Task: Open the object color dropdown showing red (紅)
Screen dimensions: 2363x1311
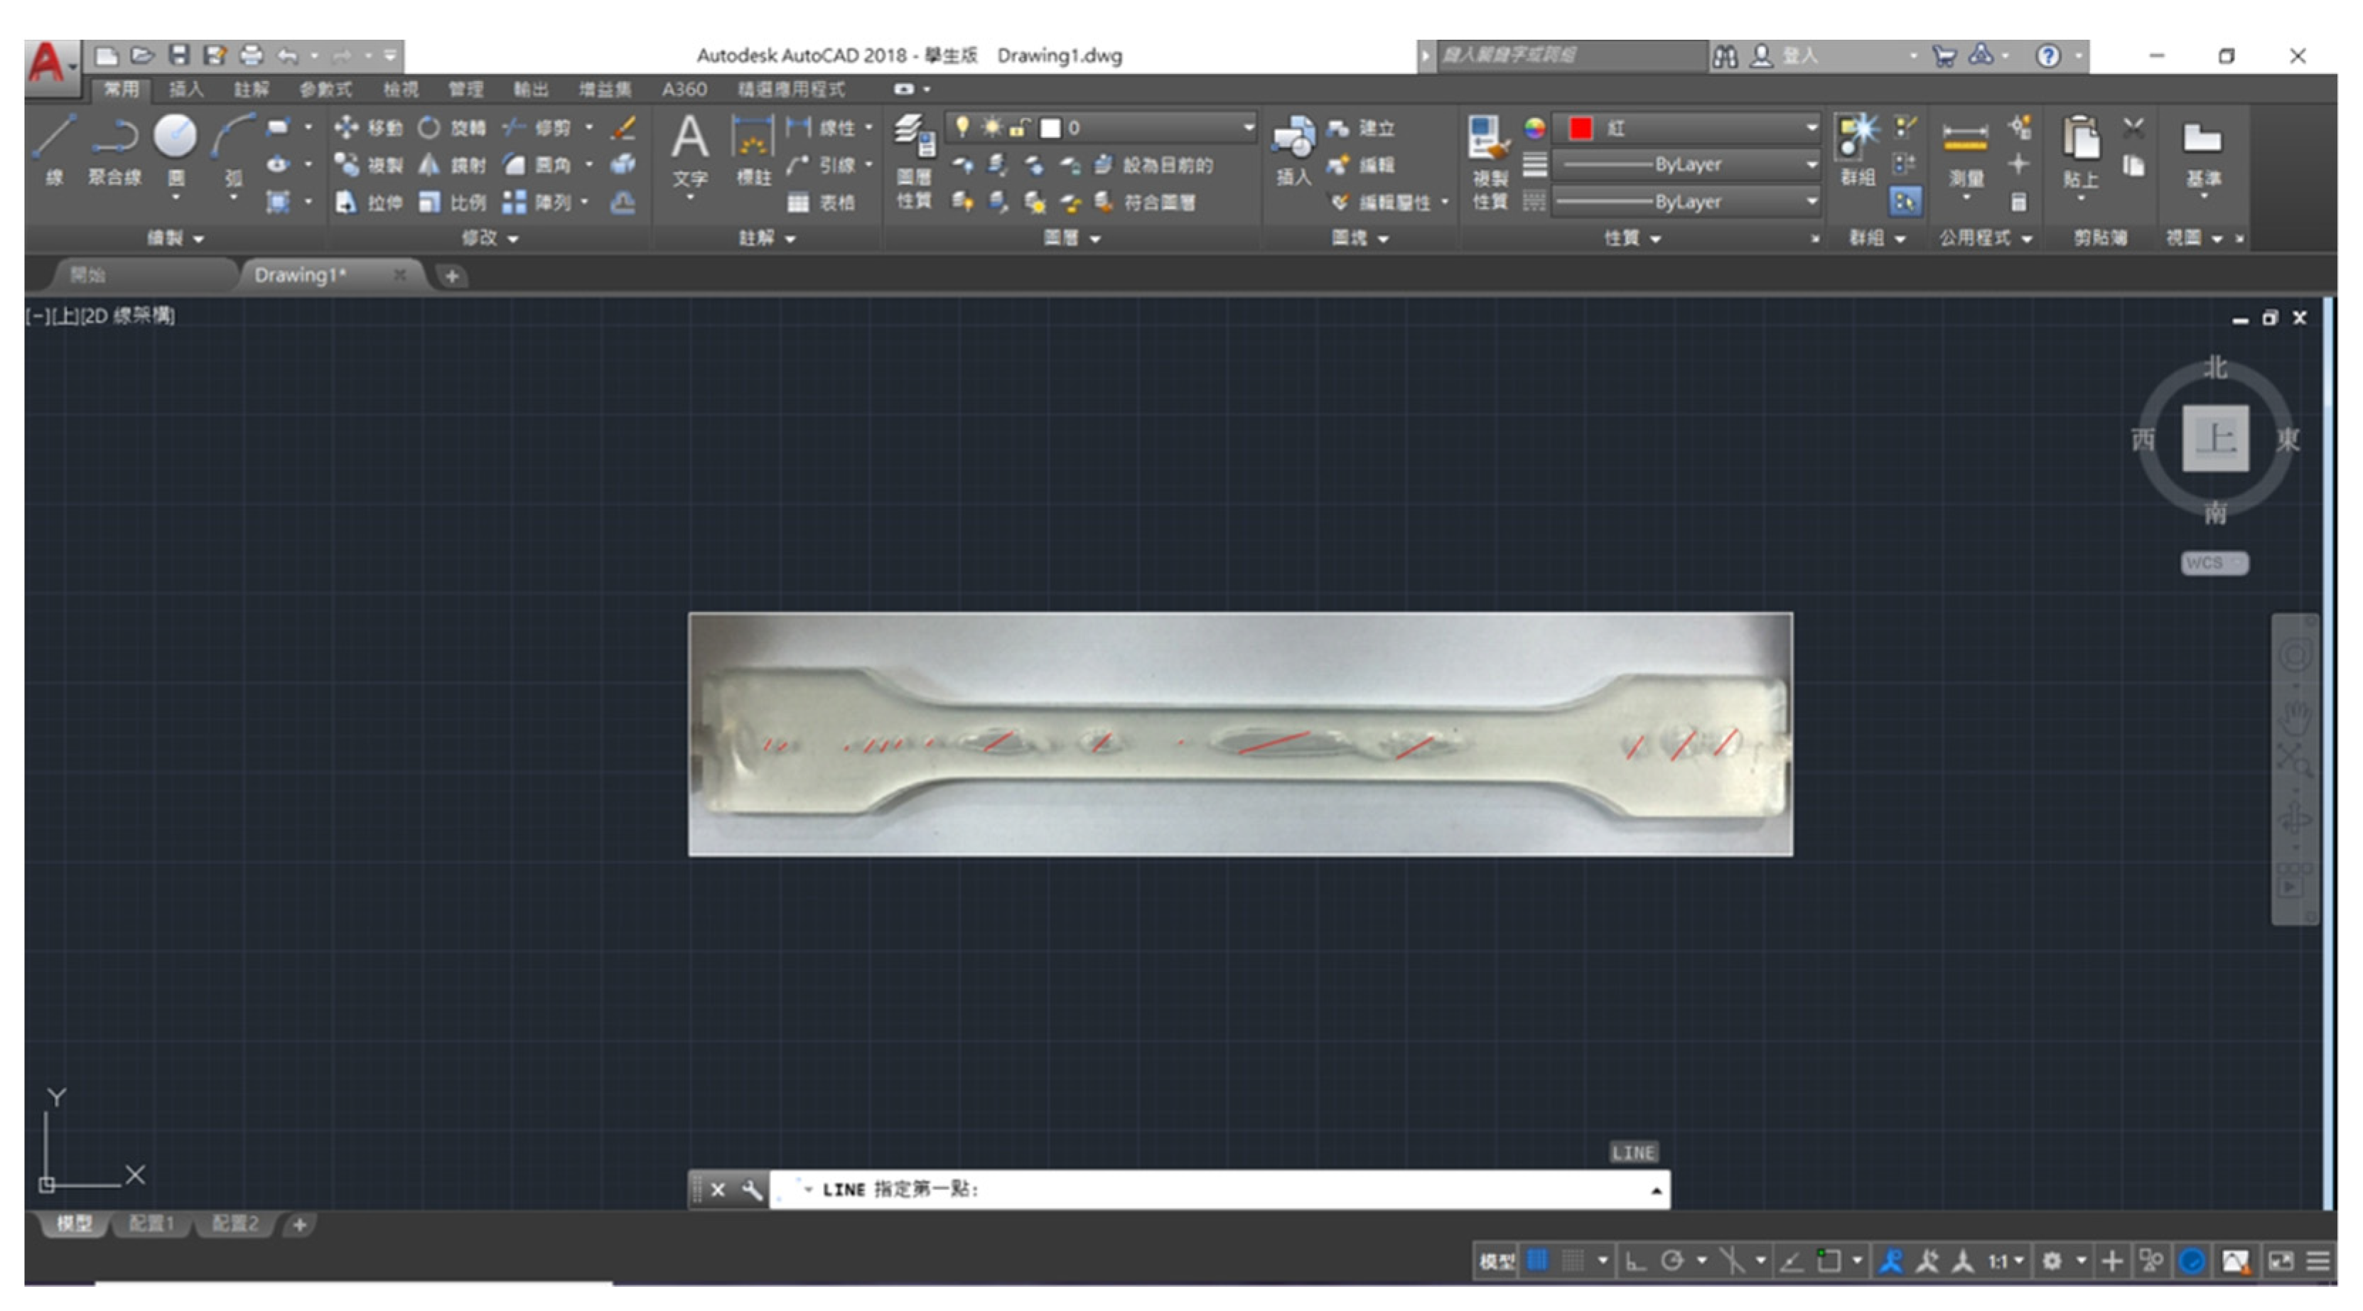Action: coord(1688,127)
